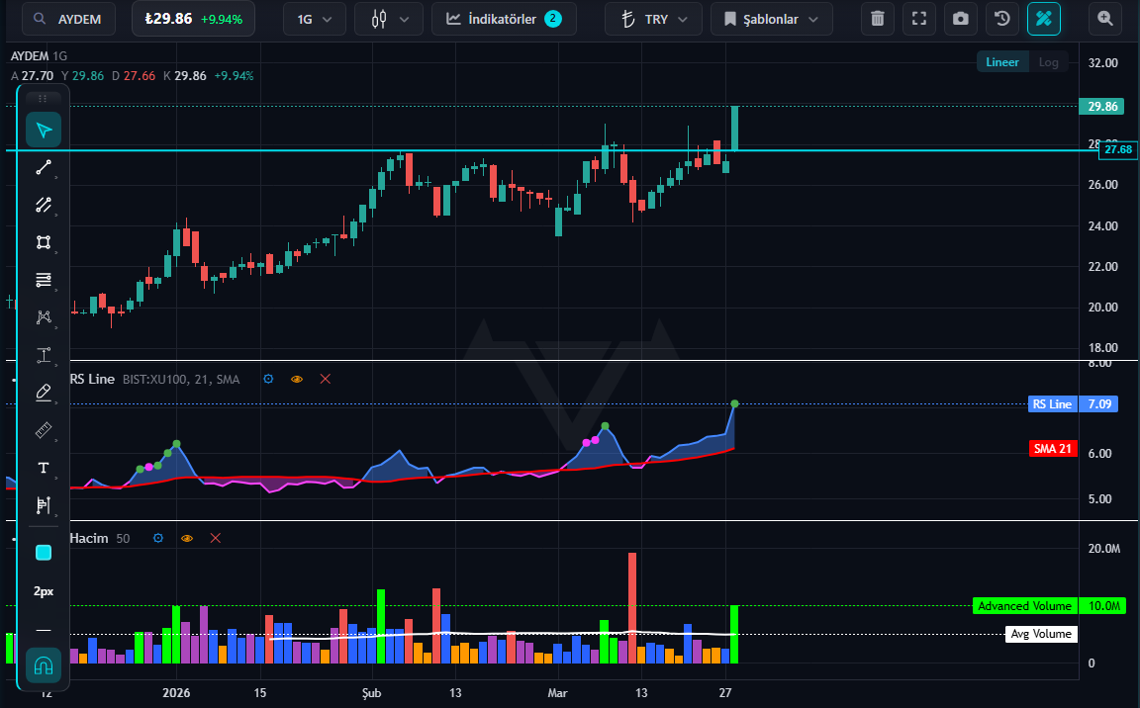Click the 10.0M volume value label

[1103, 605]
